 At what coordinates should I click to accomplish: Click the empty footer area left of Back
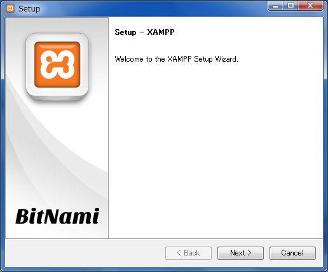click(85, 253)
